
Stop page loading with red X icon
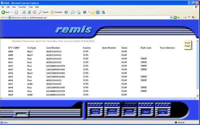(24, 12)
